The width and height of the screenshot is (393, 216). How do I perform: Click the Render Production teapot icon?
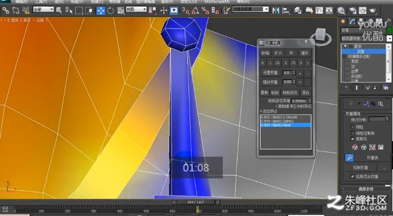(x=373, y=10)
